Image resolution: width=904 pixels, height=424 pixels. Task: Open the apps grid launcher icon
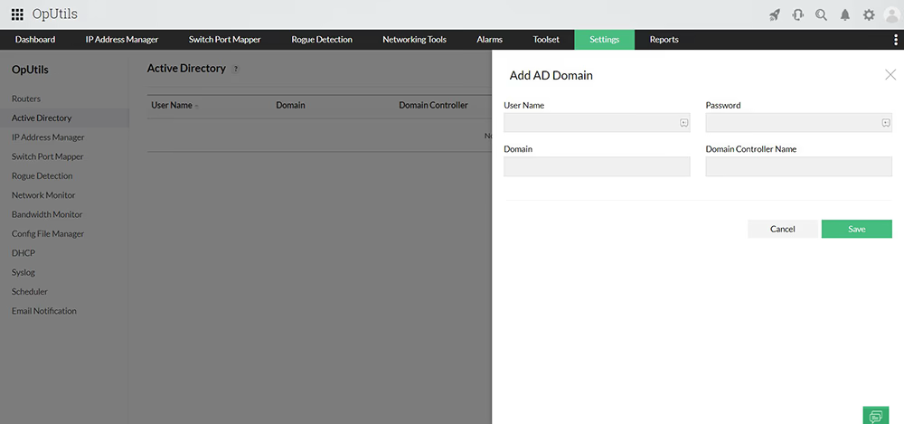click(17, 14)
